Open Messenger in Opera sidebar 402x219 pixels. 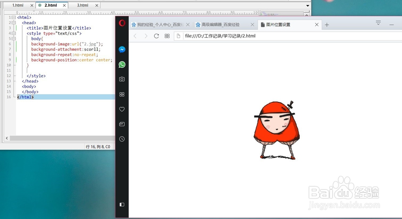122,49
